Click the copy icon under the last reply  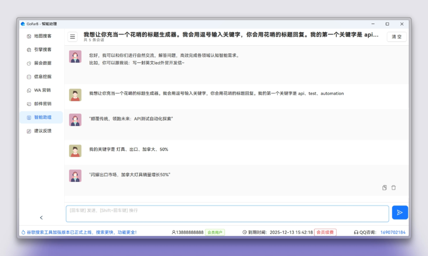(x=384, y=188)
